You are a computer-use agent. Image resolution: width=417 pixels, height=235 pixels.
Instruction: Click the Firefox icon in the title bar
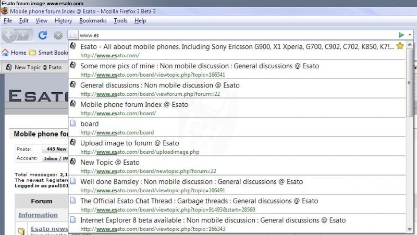click(5, 11)
